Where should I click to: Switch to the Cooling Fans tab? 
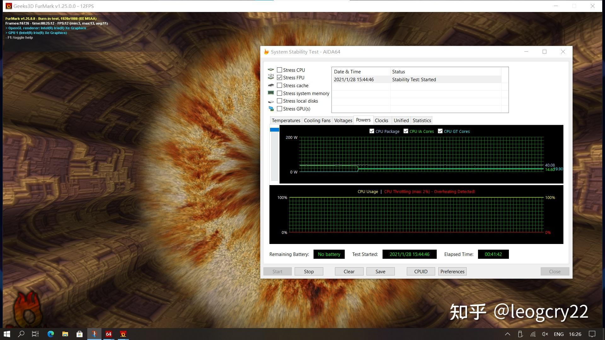317,120
